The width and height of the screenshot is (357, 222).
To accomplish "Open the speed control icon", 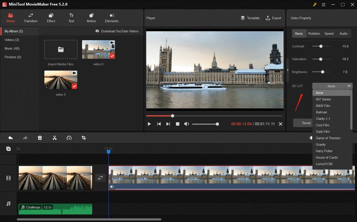I will coord(69,138).
